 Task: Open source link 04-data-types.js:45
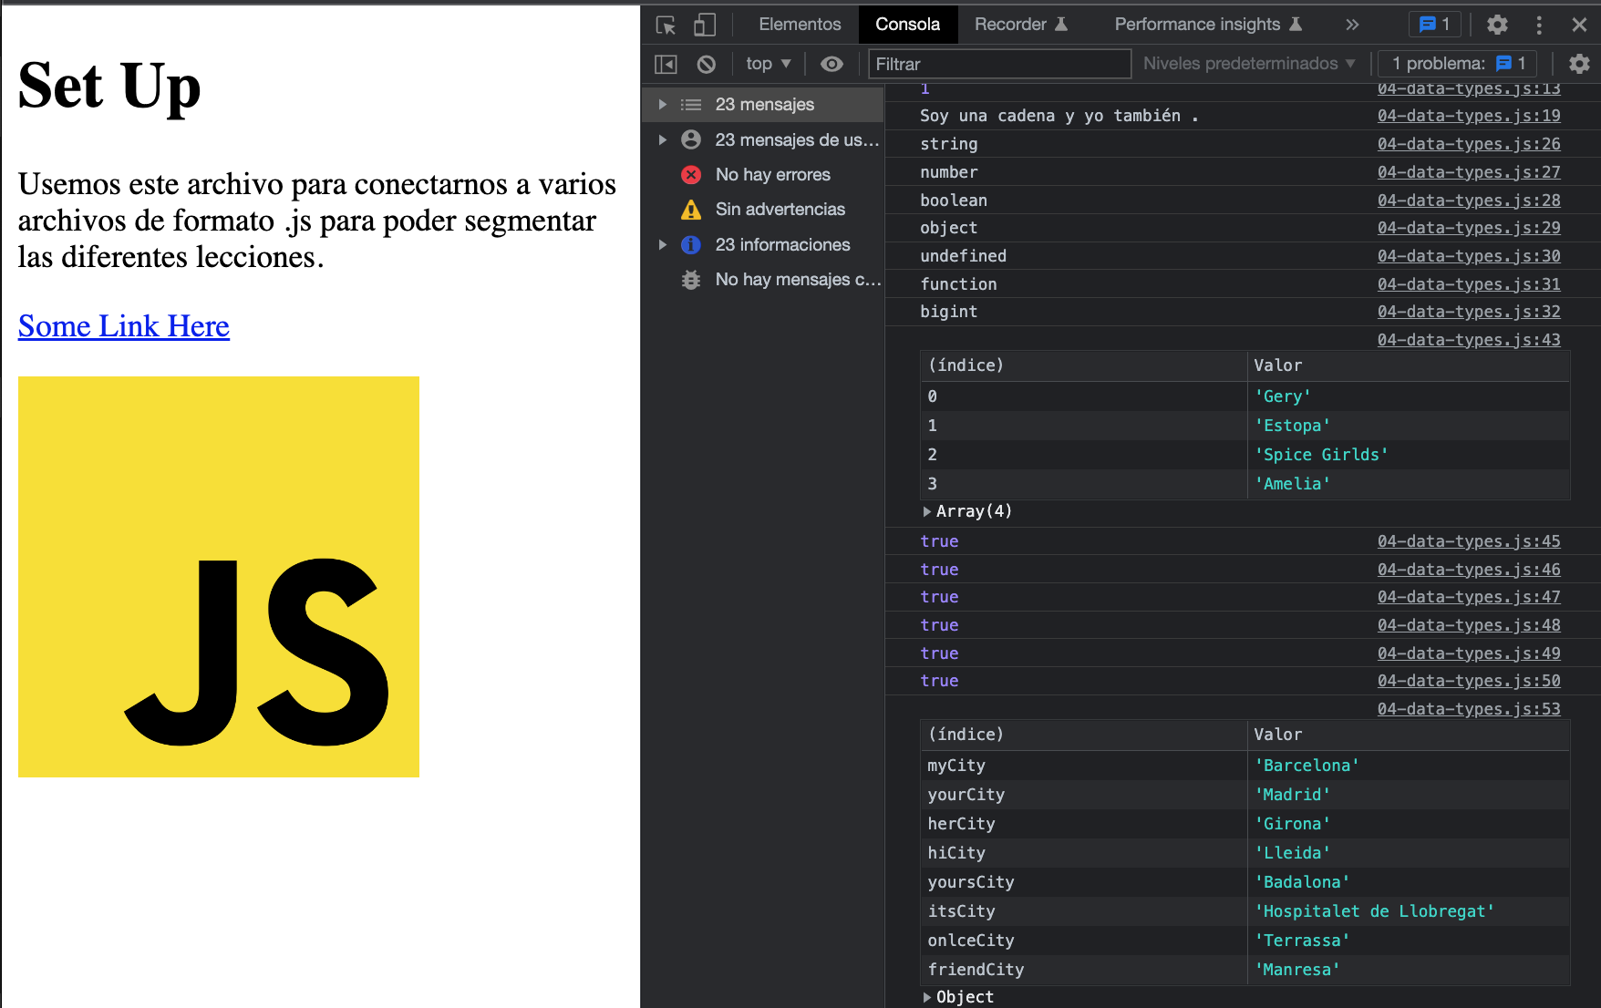(x=1469, y=541)
